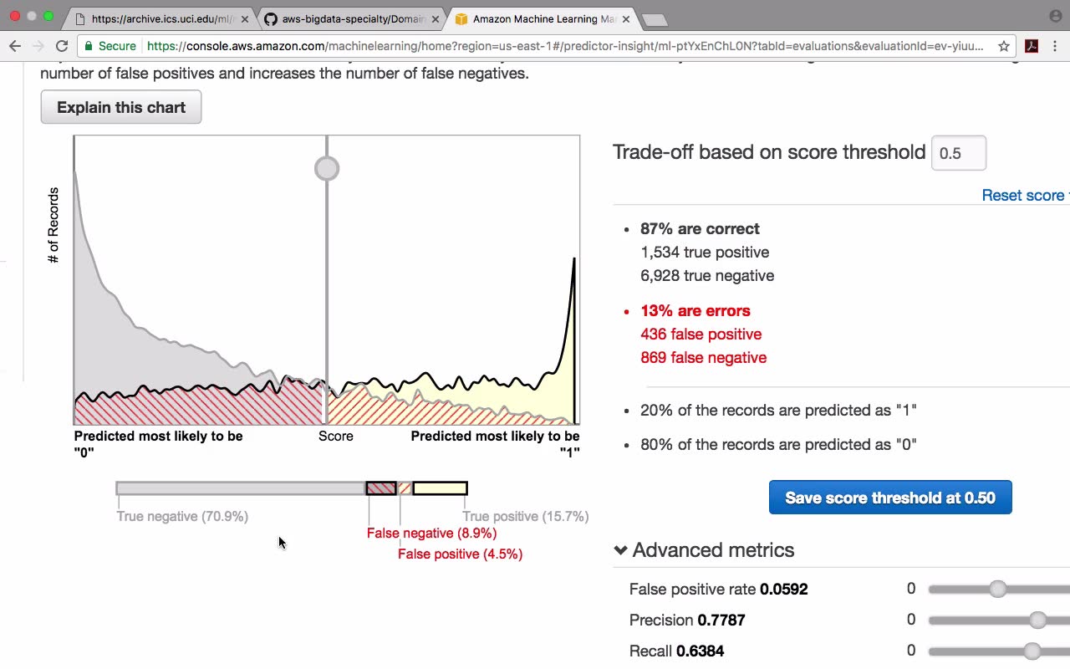Click the False negative bar segment
This screenshot has width=1070, height=669.
381,488
